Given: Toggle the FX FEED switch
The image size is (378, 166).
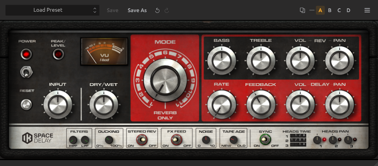Looking at the screenshot, I should (176, 139).
